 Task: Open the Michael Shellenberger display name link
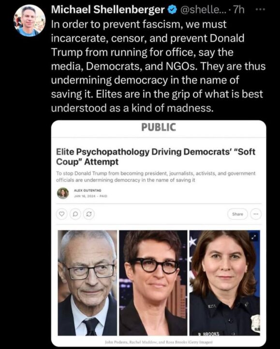click(108, 10)
